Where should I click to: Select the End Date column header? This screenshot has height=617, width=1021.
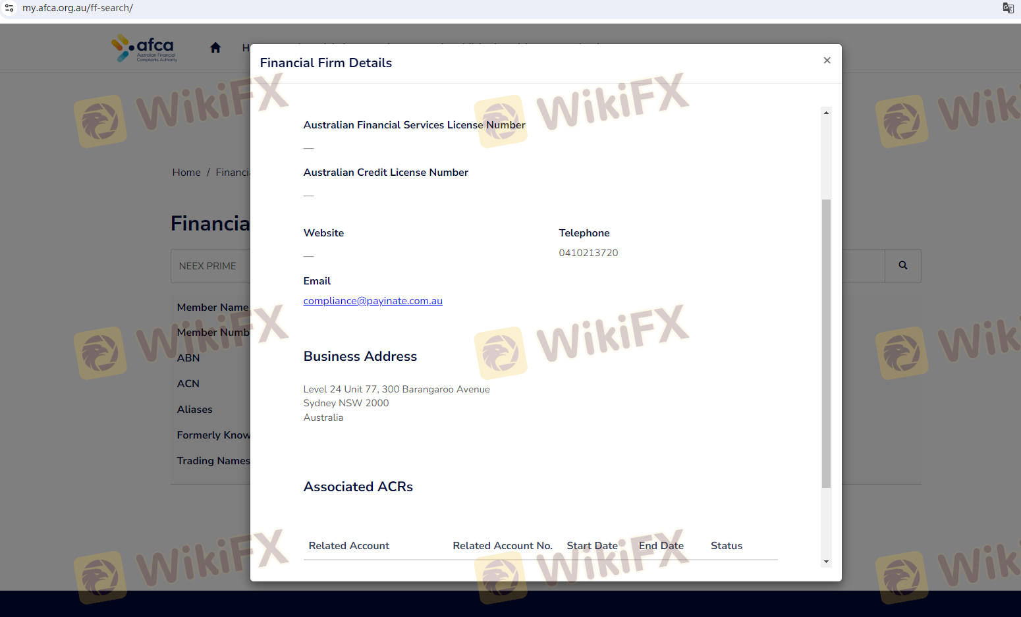click(x=661, y=546)
